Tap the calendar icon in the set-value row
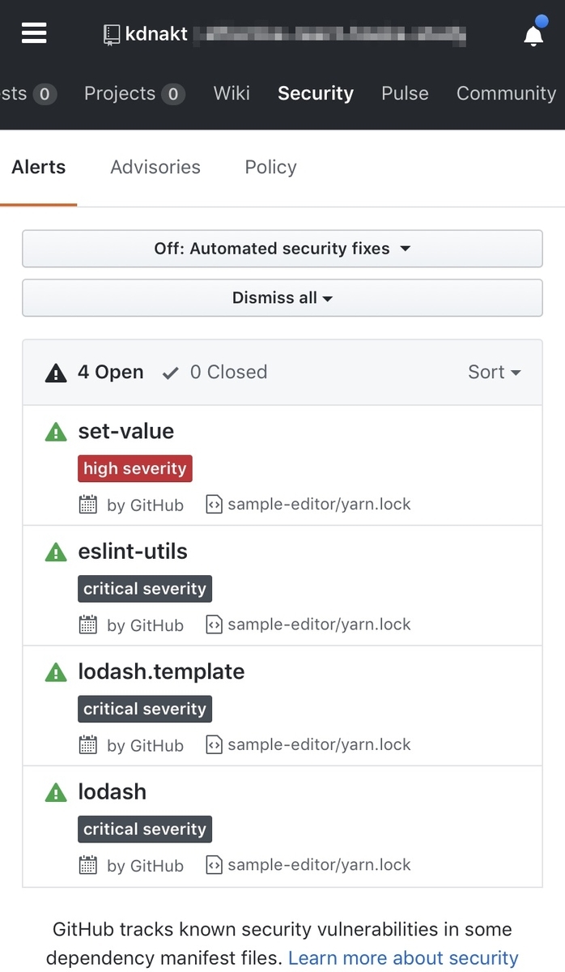565x972 pixels. click(x=88, y=505)
